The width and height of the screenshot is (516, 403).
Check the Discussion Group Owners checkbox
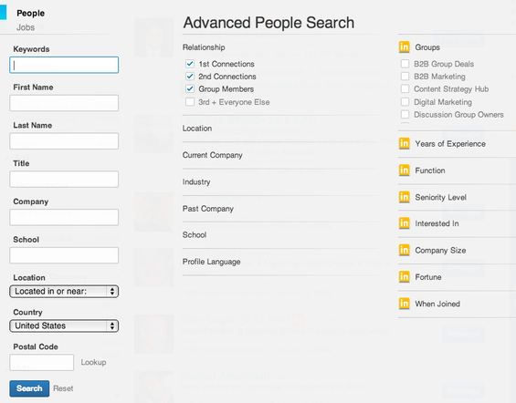click(405, 114)
